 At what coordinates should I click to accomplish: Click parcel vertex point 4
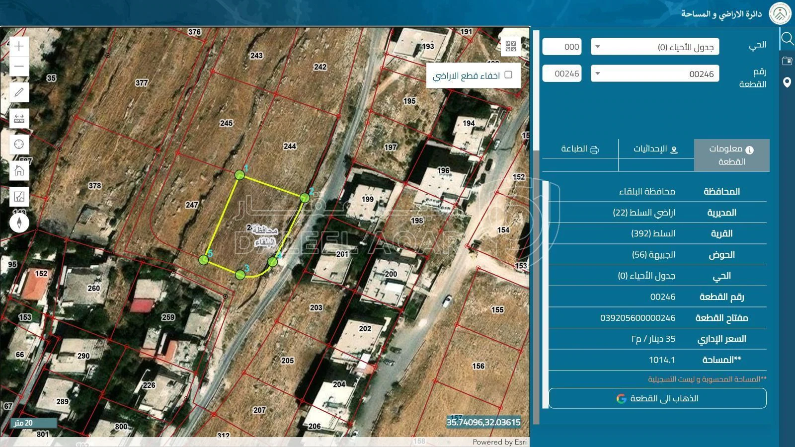[x=272, y=262]
